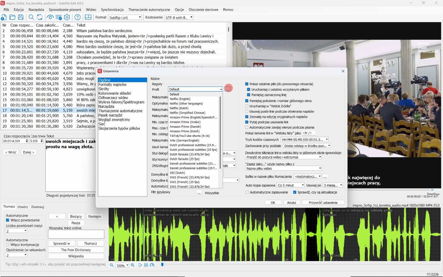Toggle the layout chooser icon in toolbar
The height and width of the screenshot is (277, 443).
pyautogui.click(x=88, y=17)
